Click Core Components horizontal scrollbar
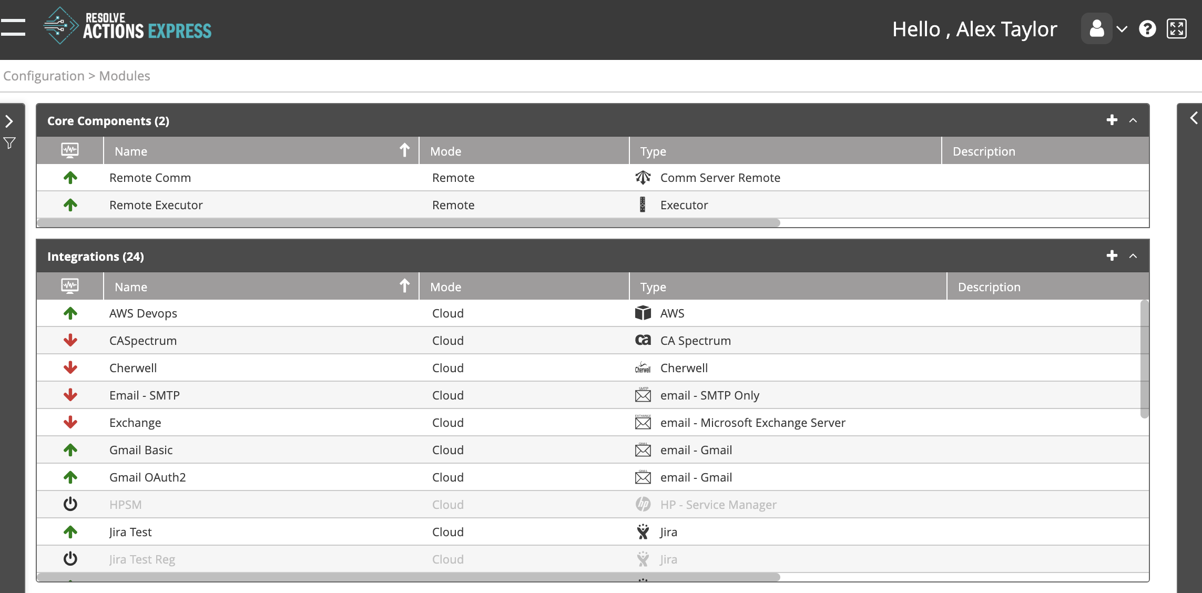Viewport: 1202px width, 593px height. (409, 223)
